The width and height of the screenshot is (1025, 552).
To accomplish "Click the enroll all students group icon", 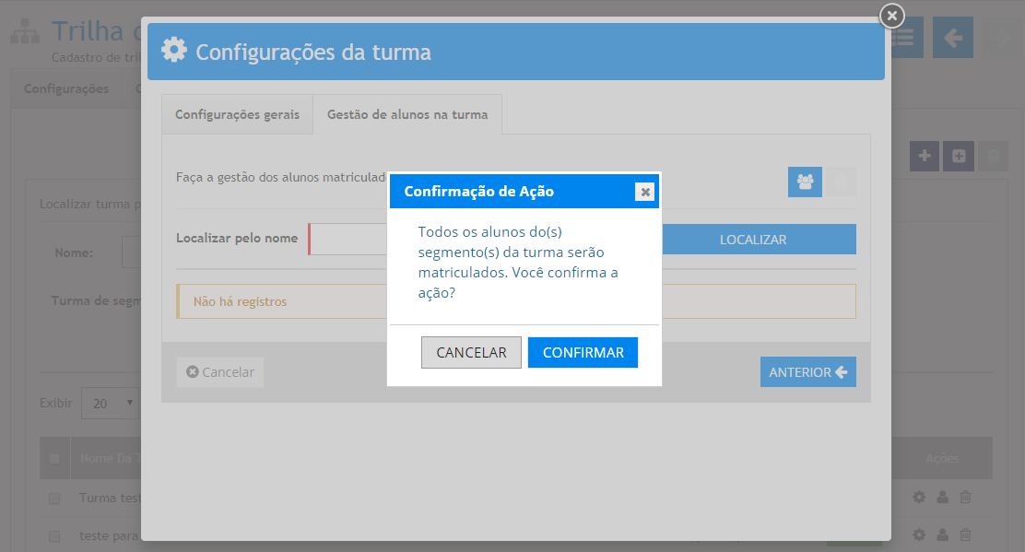I will coord(805,182).
